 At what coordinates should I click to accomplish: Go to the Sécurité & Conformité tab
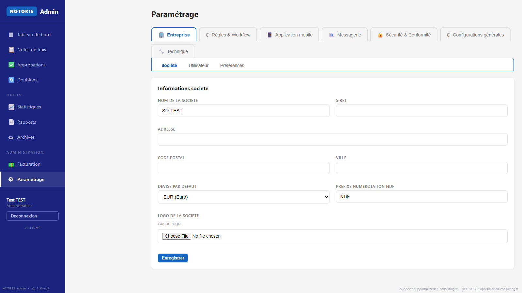[x=404, y=35]
